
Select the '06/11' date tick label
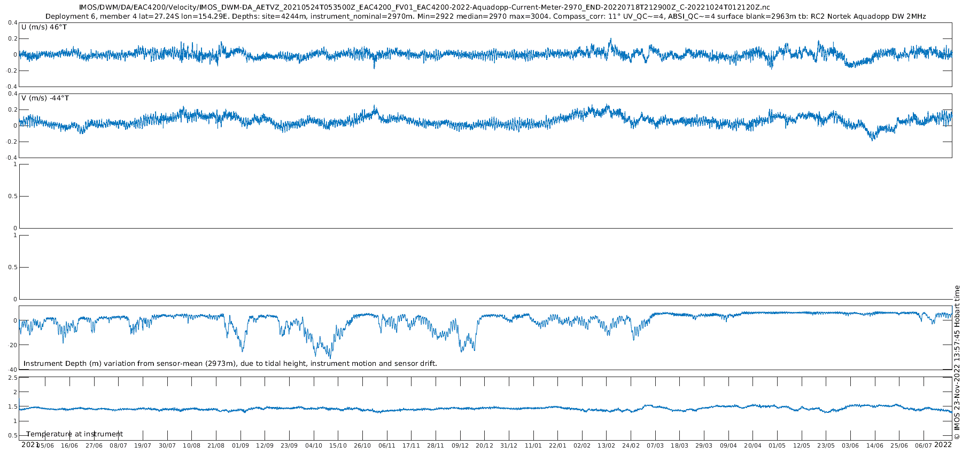coord(387,445)
